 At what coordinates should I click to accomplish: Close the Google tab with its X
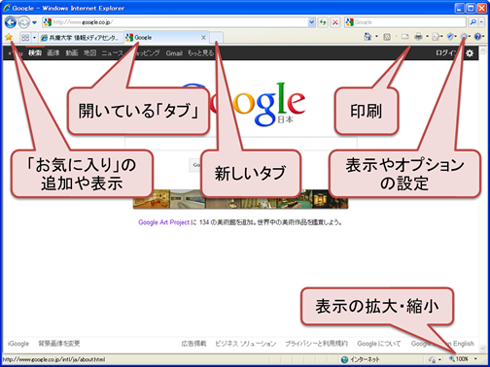(203, 38)
